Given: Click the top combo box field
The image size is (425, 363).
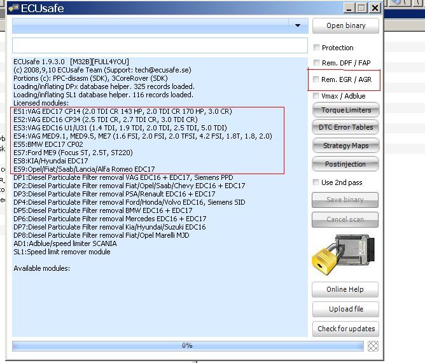Looking at the screenshot, I should click(160, 25).
